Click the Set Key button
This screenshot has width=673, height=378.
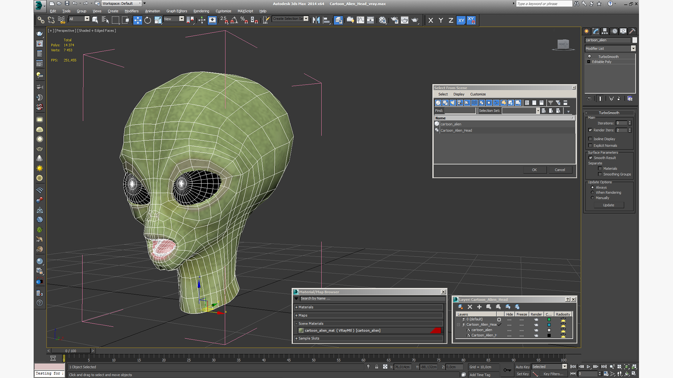(522, 374)
